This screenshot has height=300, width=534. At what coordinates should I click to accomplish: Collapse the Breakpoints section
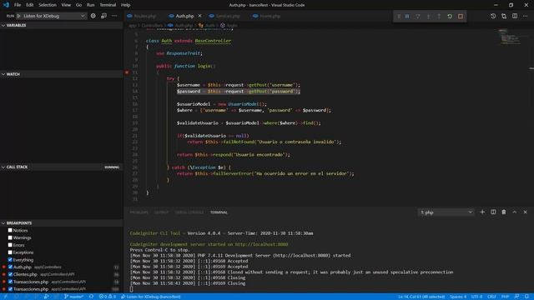(x=61, y=223)
